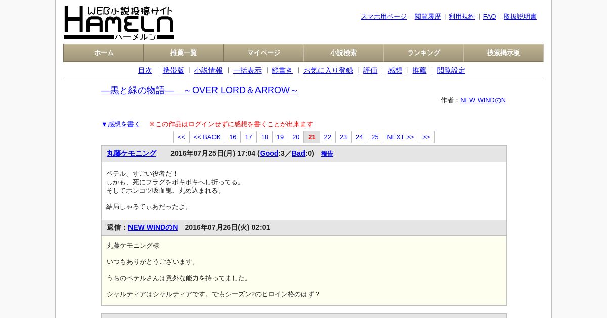Open novel title OVER LORD＆ARROW link
The height and width of the screenshot is (318, 607).
point(200,90)
